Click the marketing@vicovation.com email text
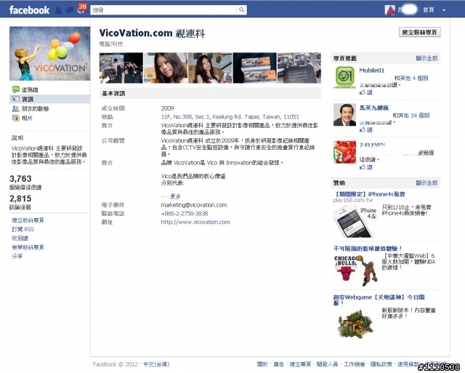465x373 pixels. tap(194, 205)
